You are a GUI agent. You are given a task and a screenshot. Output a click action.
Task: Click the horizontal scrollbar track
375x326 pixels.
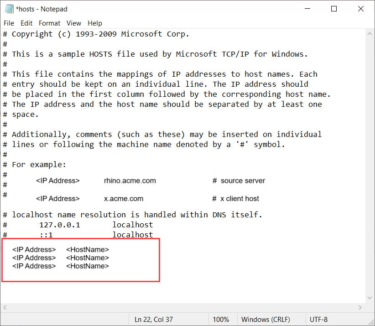point(182,307)
